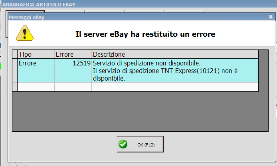
Task: Click the row selector of the error row
Action: (15, 71)
